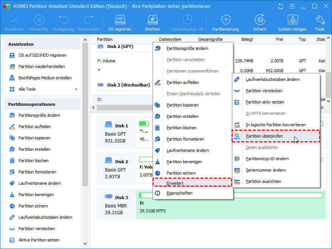Select Partitionstyp-ID ändern in submenu
The height and width of the screenshot is (249, 332).
(276, 159)
